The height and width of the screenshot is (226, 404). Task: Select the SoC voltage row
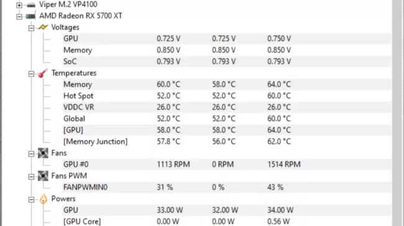pyautogui.click(x=227, y=61)
